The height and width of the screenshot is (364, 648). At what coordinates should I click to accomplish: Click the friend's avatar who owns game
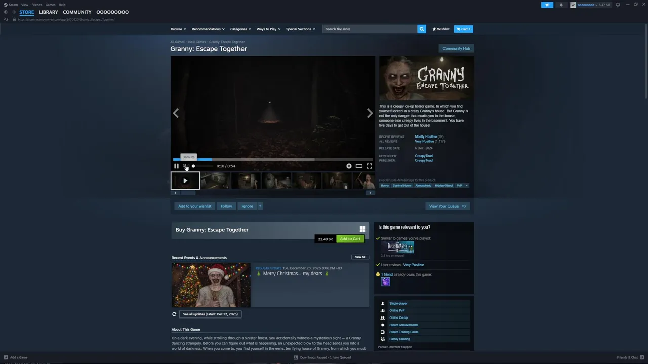pyautogui.click(x=385, y=282)
